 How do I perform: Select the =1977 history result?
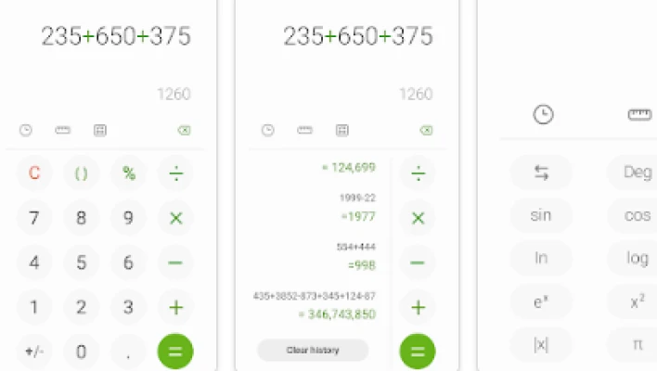click(358, 216)
